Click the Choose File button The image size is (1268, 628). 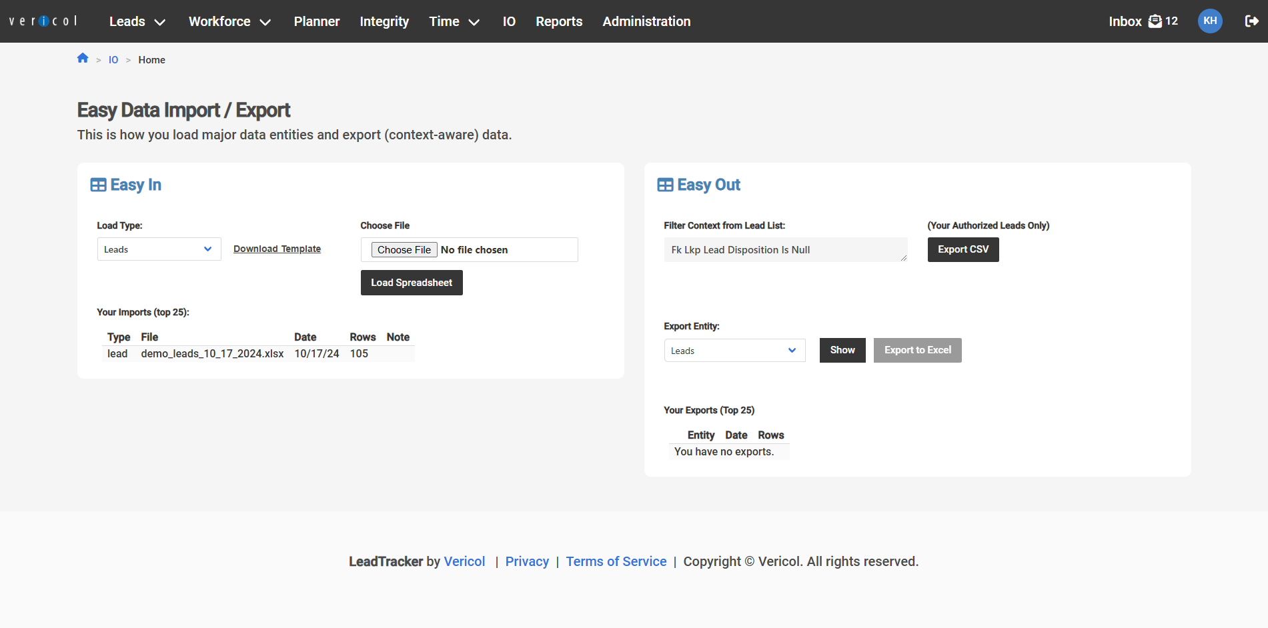click(404, 250)
